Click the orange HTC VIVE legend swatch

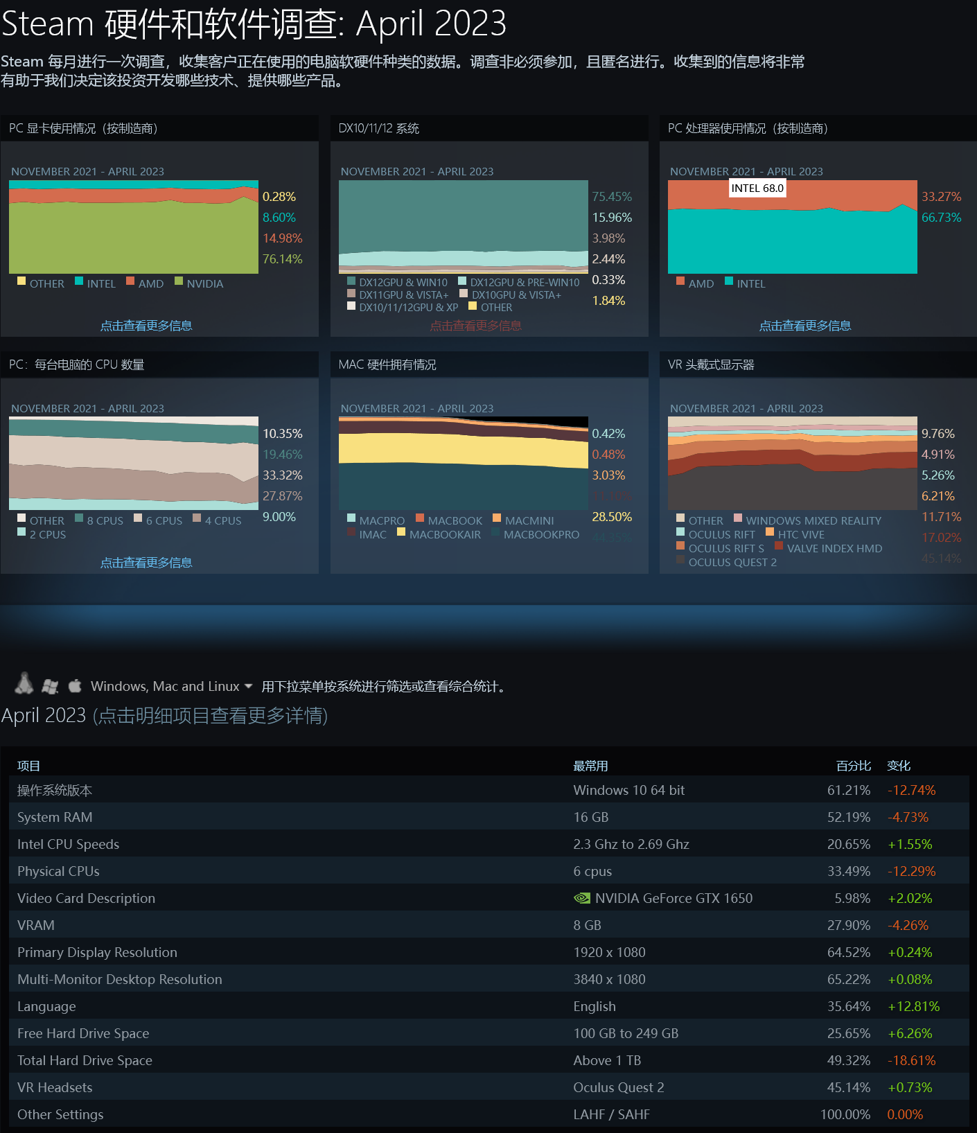click(770, 532)
